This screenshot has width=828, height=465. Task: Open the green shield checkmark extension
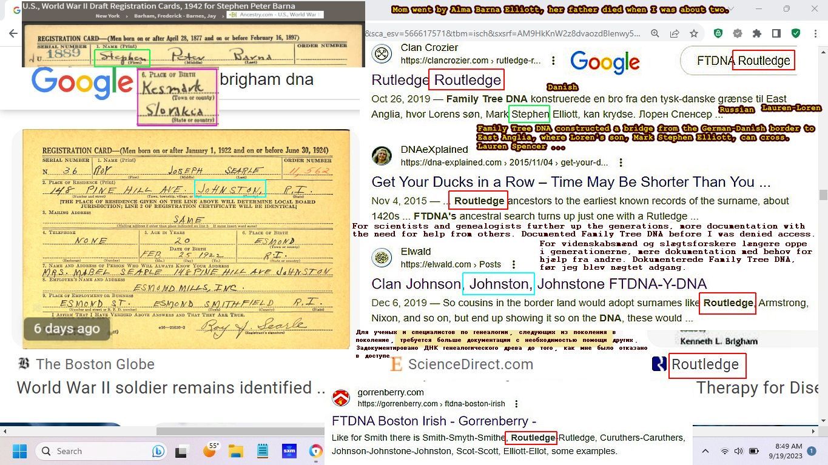pos(795,33)
